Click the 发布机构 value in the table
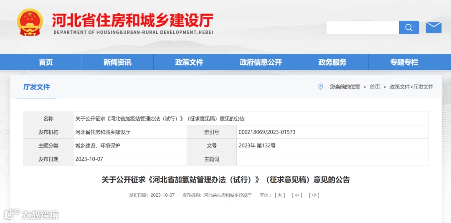Screen dimensions: 451x223 pyautogui.click(x=103, y=132)
